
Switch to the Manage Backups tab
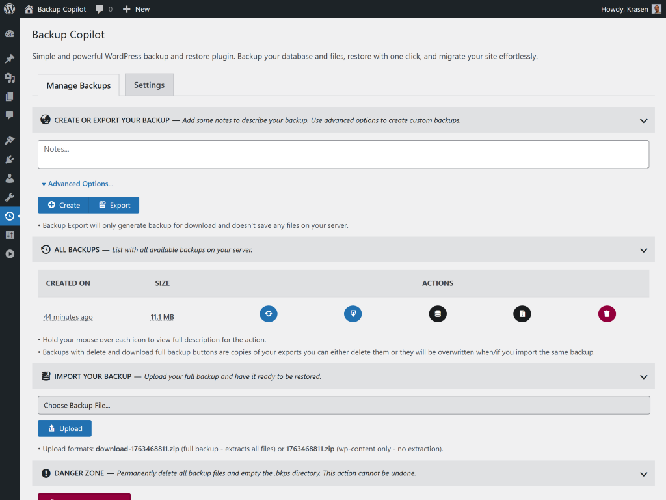click(x=79, y=85)
